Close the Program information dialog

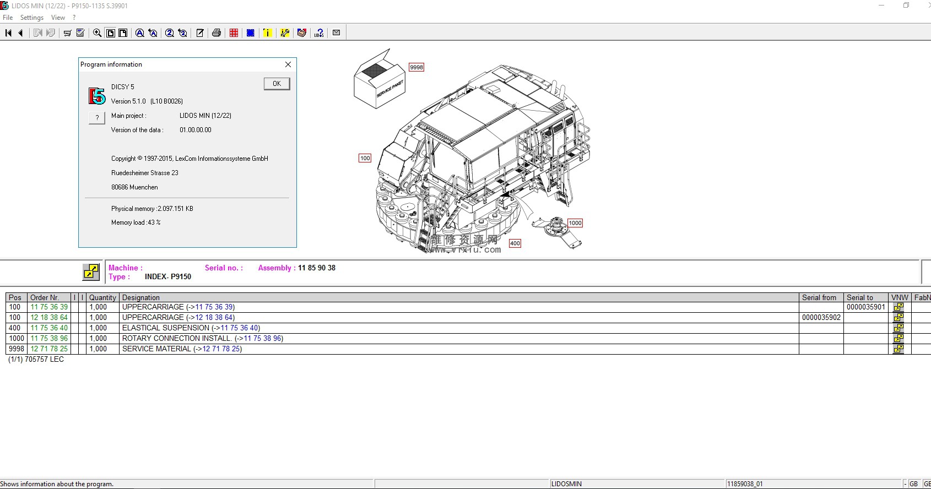click(x=288, y=64)
